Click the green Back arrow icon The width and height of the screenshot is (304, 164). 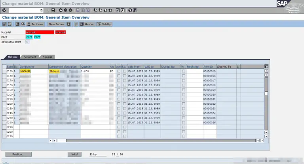tap(61, 10)
